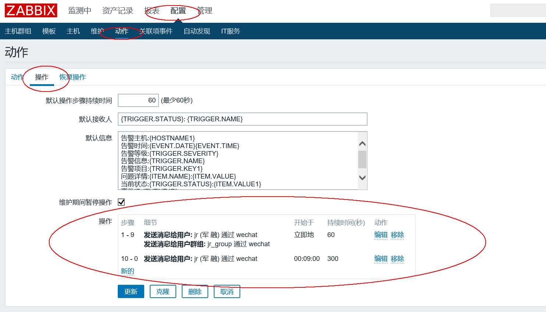
Task: Click the 默认操作步骤持续时间 input field
Action: click(x=138, y=100)
